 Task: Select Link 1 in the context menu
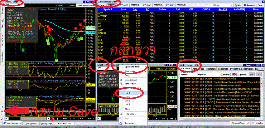point(133,93)
